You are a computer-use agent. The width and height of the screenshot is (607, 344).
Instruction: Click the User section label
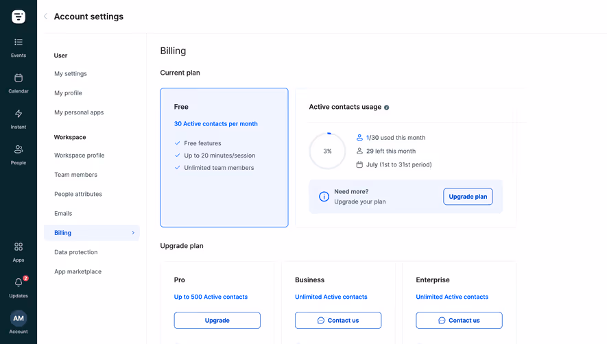(x=60, y=56)
